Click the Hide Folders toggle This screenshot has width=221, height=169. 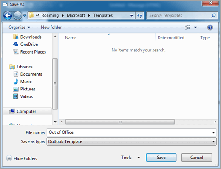coord(22,158)
